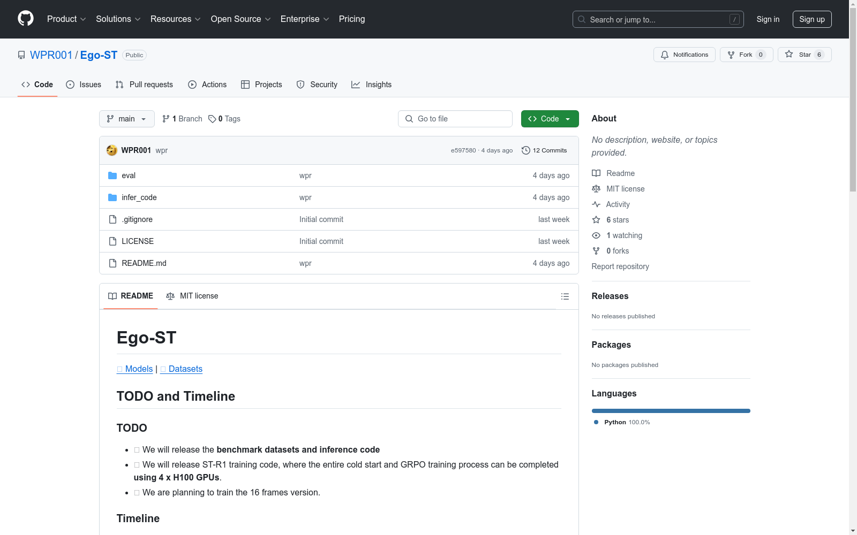Click the Sign up button

812,19
